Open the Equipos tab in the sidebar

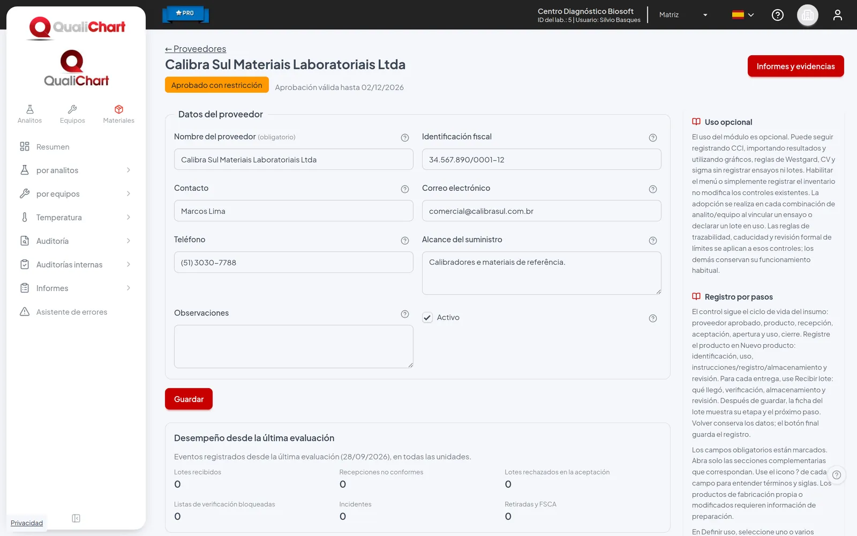click(72, 114)
